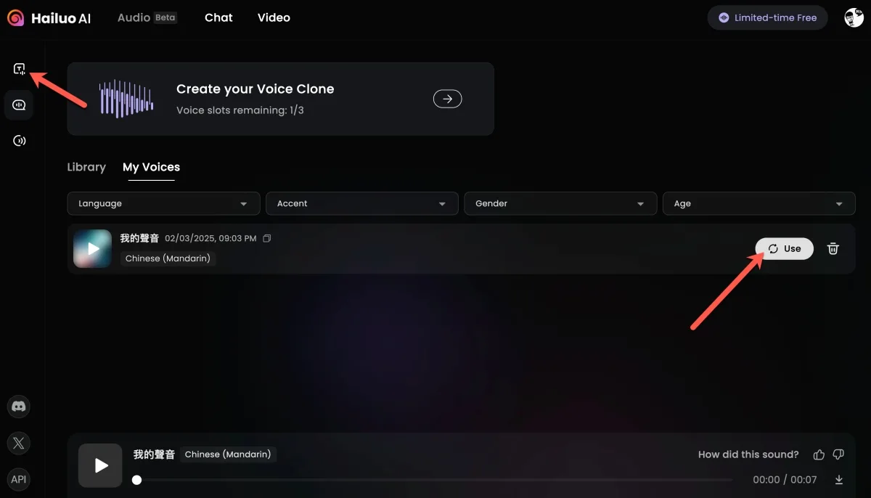Give thumbs down feedback on the sound
871x498 pixels.
click(x=838, y=454)
